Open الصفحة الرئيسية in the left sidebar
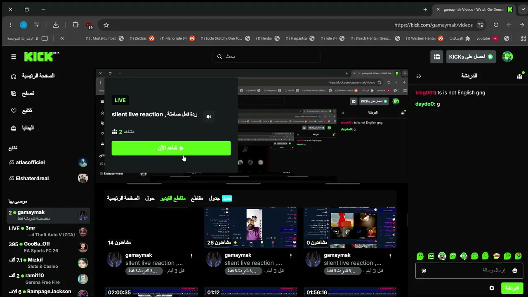This screenshot has width=528, height=297. coord(33,76)
